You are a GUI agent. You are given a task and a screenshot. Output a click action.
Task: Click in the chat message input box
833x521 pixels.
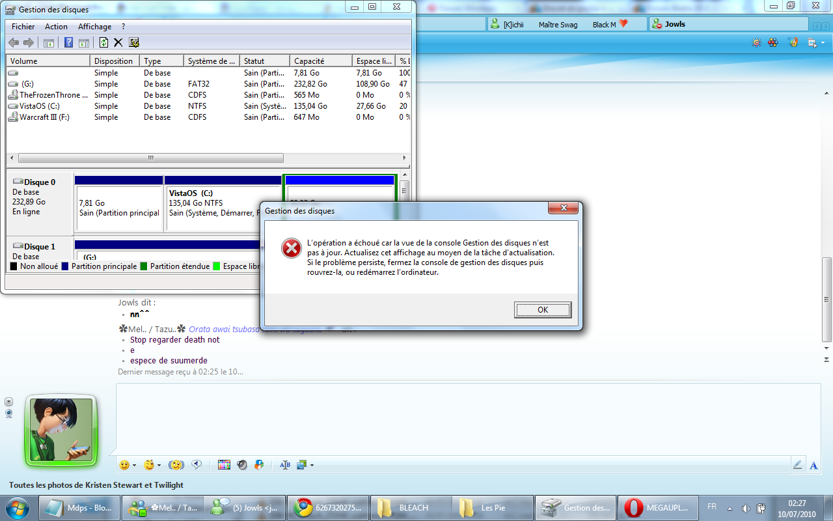456,417
